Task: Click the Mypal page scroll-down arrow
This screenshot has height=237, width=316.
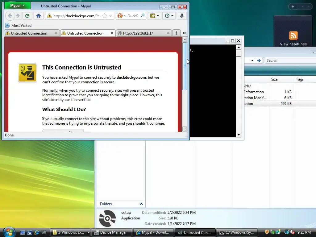Action: pos(185,129)
